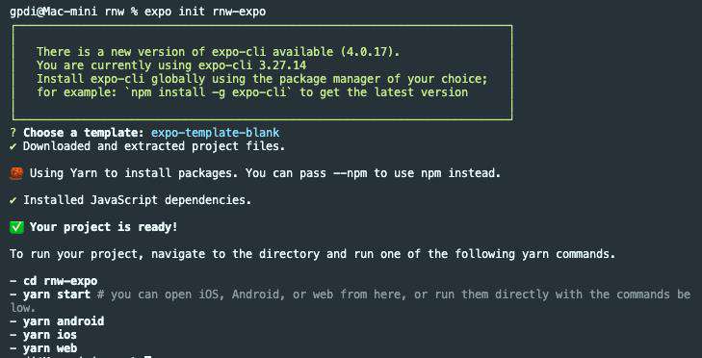Click the green update notice box border

(x=262, y=26)
